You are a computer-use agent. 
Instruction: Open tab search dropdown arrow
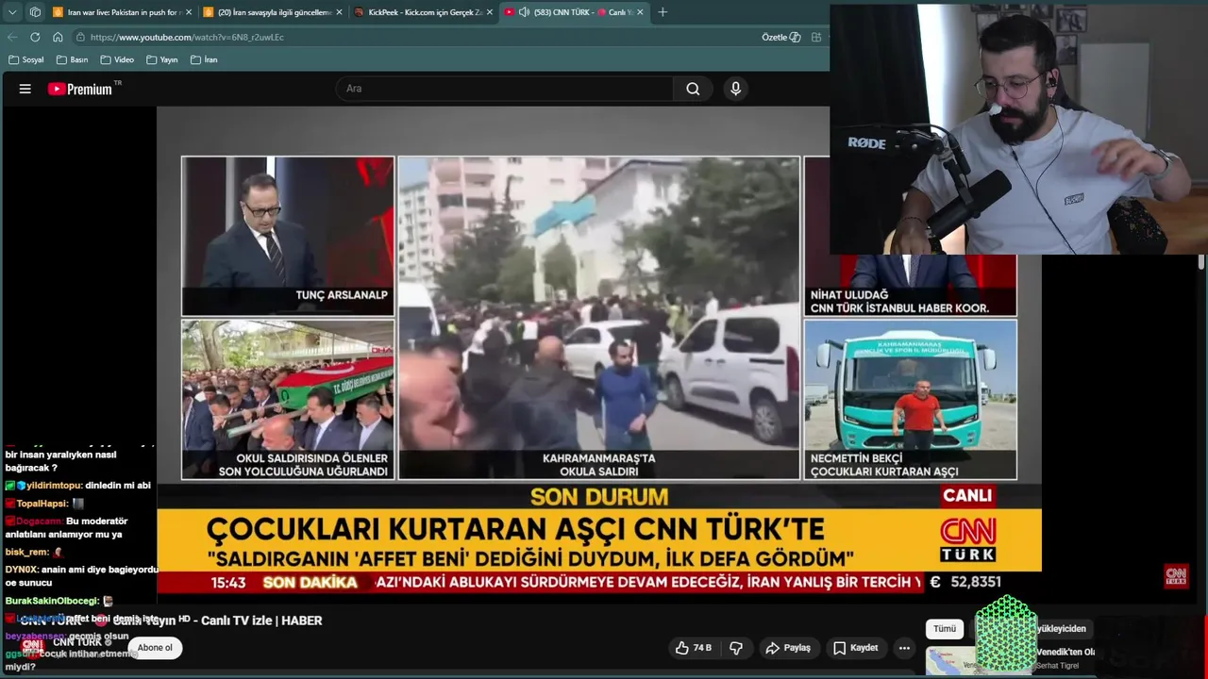click(x=12, y=12)
